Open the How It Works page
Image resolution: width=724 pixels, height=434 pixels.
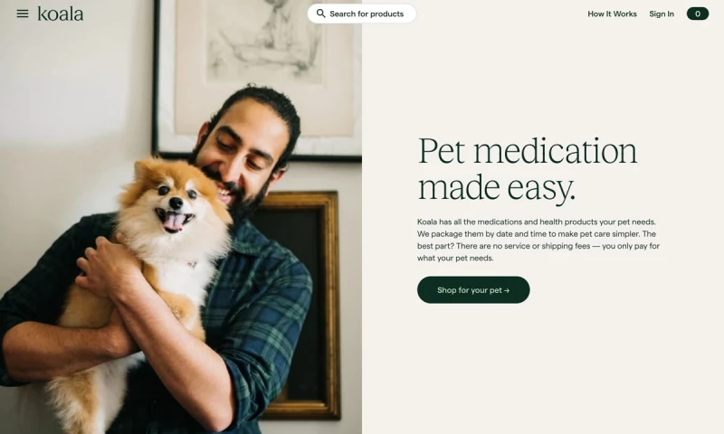click(x=612, y=14)
